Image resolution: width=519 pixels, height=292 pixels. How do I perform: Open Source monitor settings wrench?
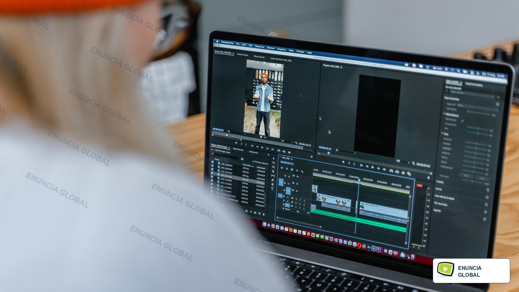(296, 143)
